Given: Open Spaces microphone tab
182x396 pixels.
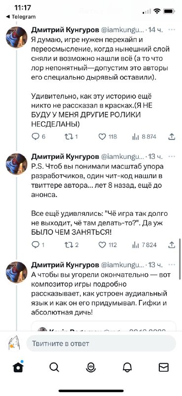Looking at the screenshot, I should pyautogui.click(x=91, y=367).
